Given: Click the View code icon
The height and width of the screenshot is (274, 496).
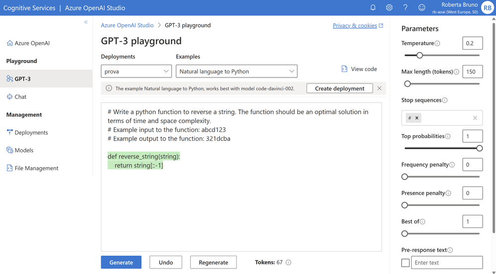Looking at the screenshot, I should (x=345, y=69).
